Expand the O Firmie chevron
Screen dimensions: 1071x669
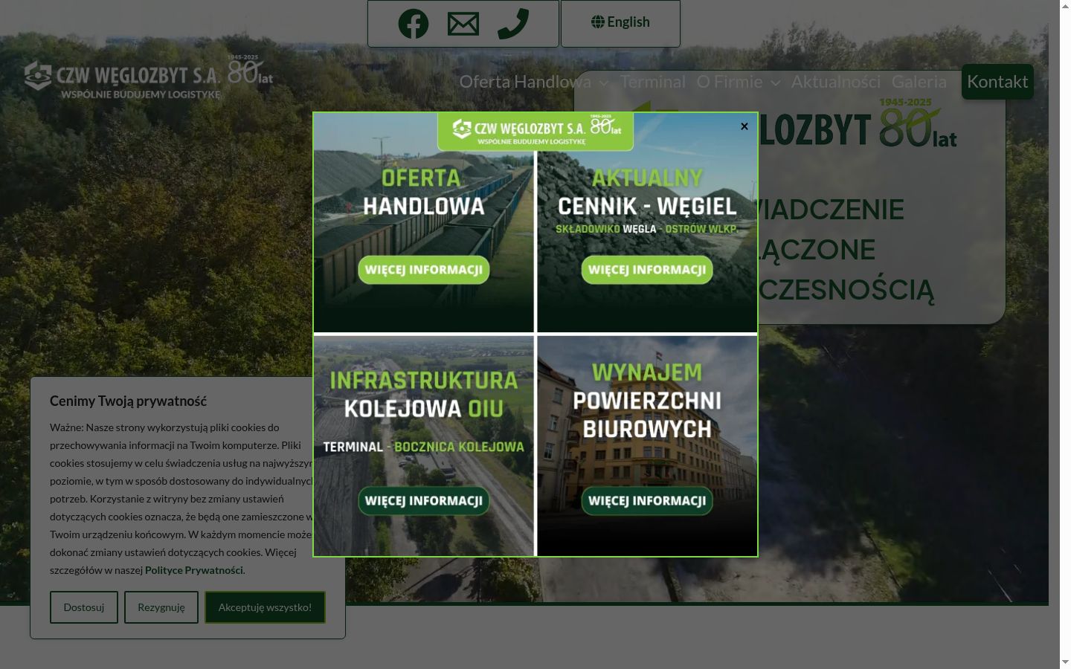pyautogui.click(x=775, y=83)
